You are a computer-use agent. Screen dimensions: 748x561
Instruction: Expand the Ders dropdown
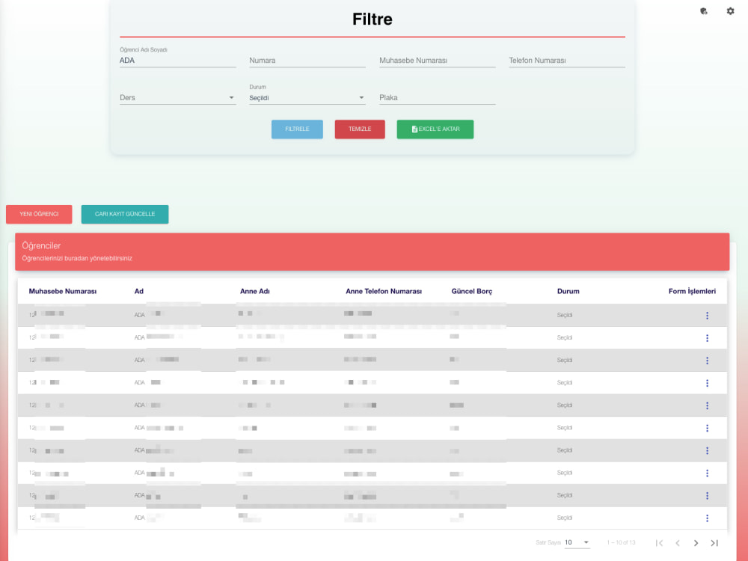coord(177,97)
